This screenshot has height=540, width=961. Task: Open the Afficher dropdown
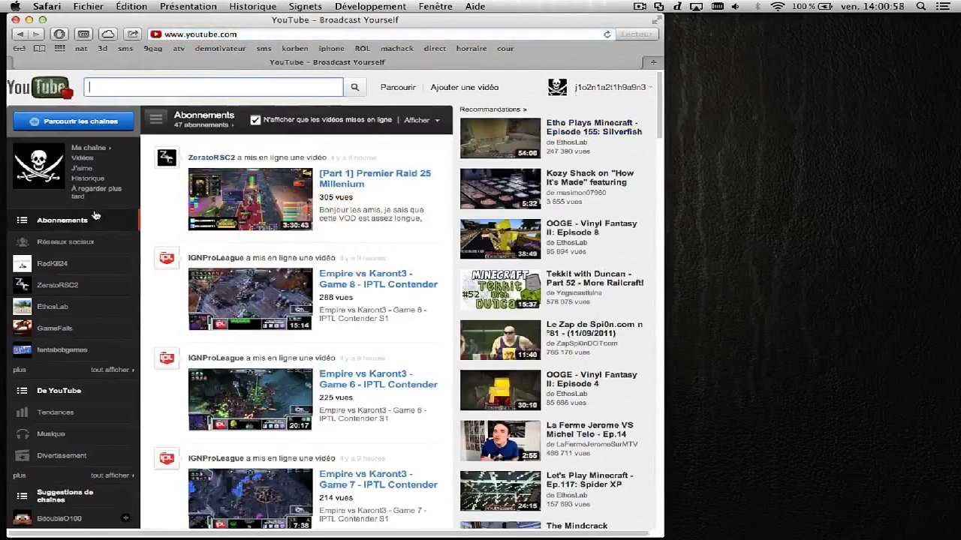tap(422, 120)
